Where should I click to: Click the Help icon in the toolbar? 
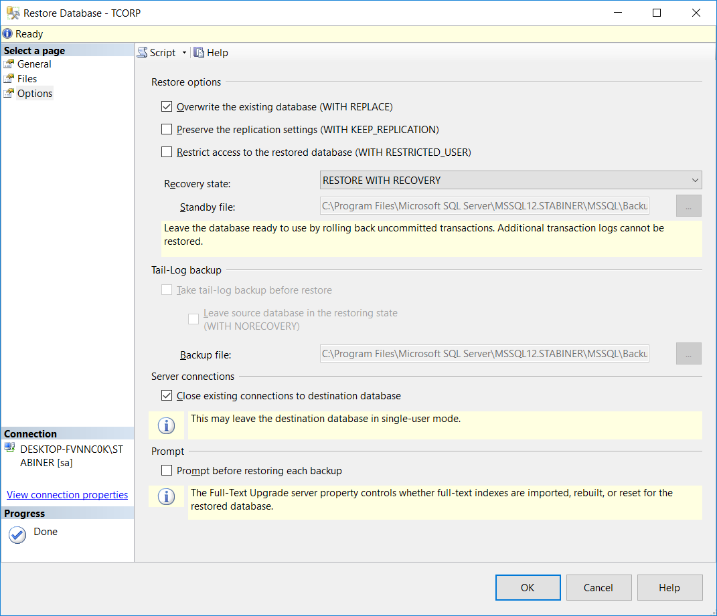[198, 52]
